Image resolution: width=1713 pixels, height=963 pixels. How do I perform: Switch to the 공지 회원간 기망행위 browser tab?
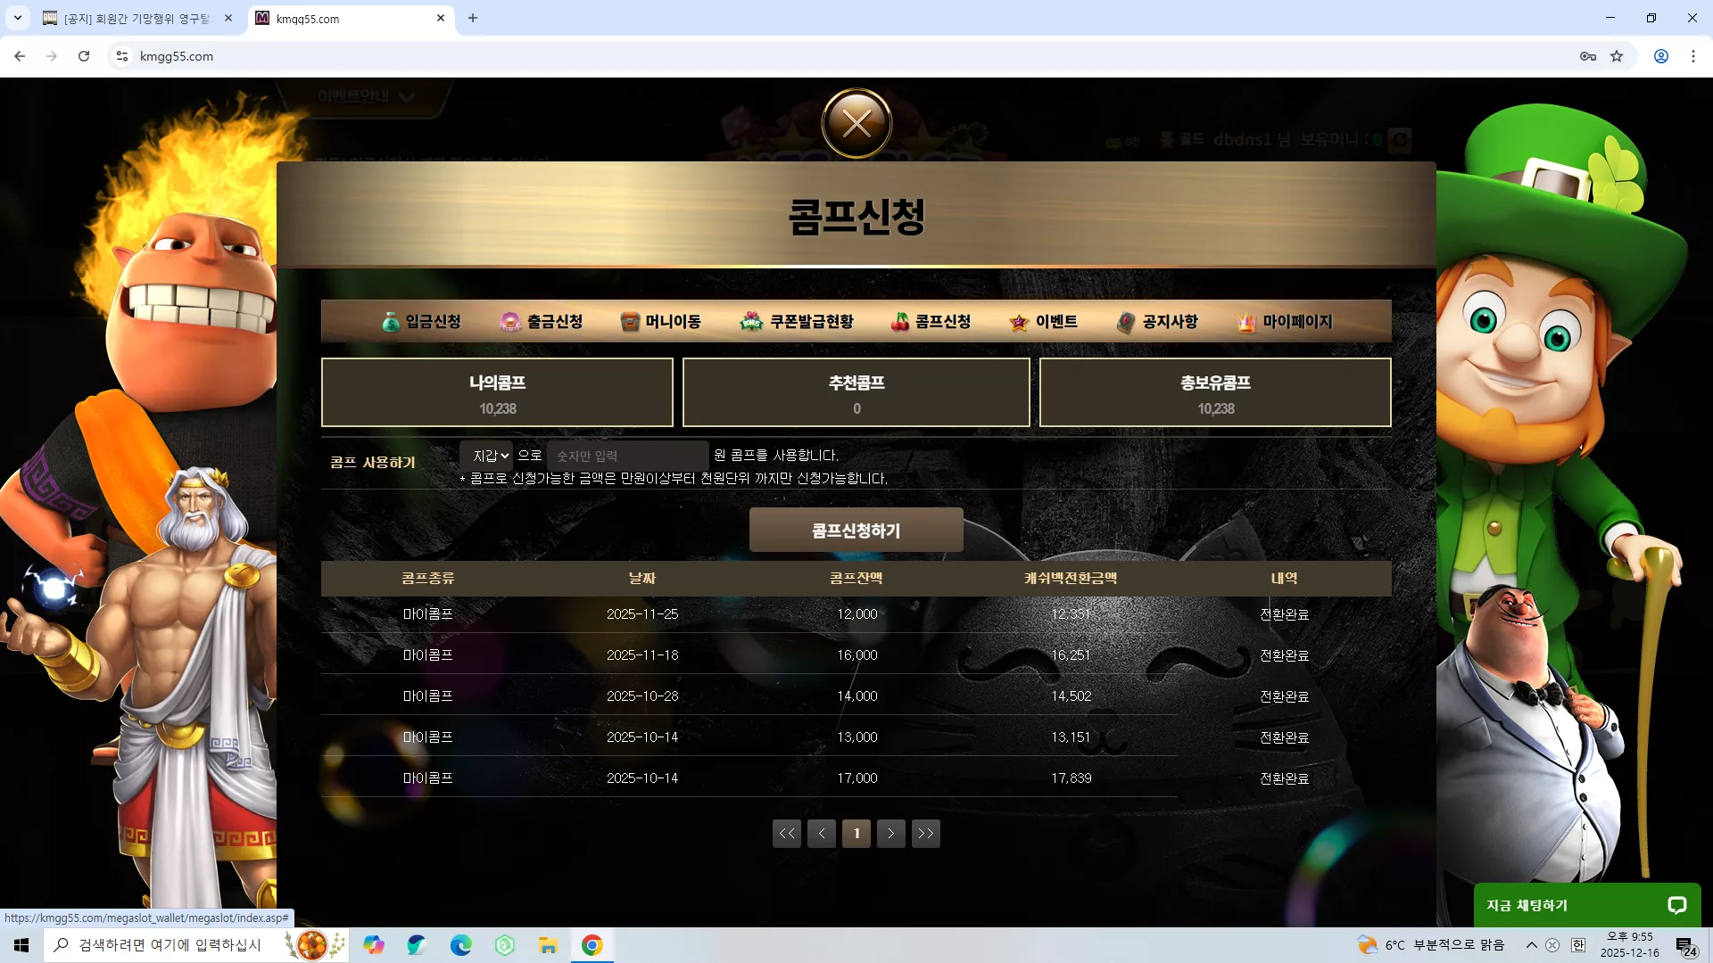[138, 19]
